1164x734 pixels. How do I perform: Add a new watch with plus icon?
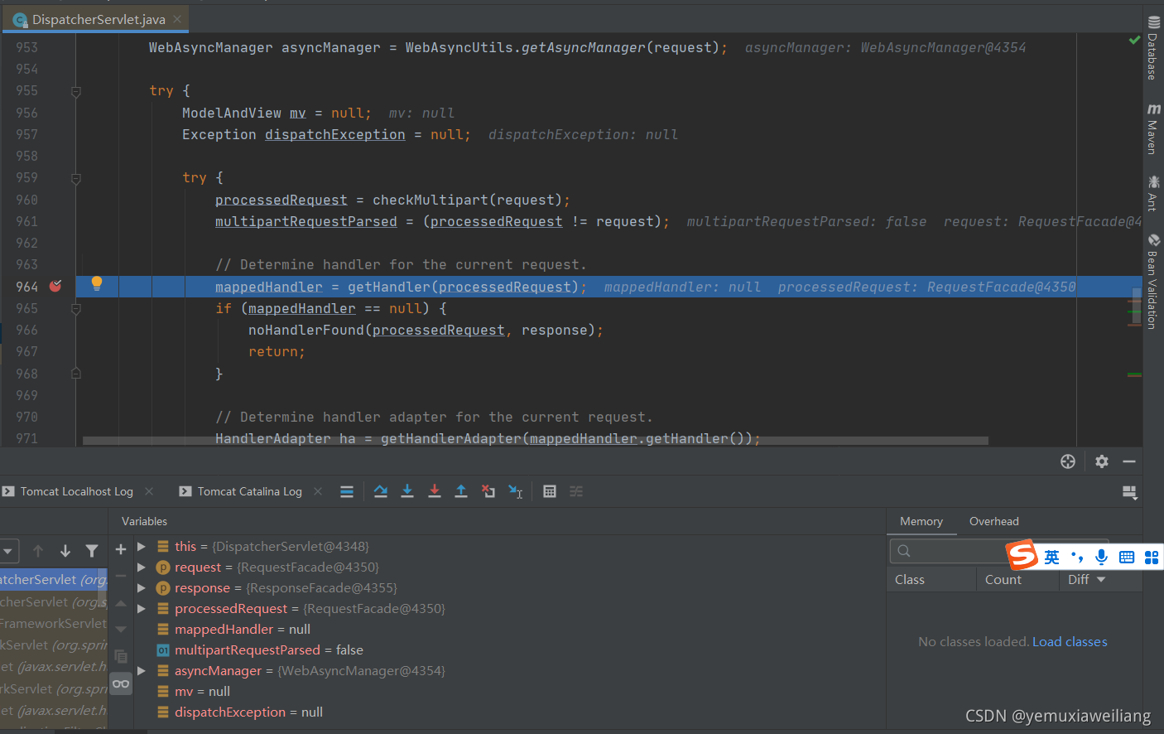click(x=121, y=548)
